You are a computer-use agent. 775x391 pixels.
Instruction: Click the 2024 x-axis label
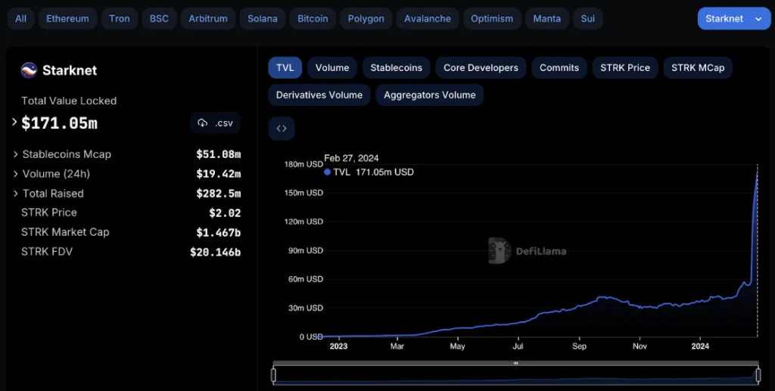tap(700, 346)
